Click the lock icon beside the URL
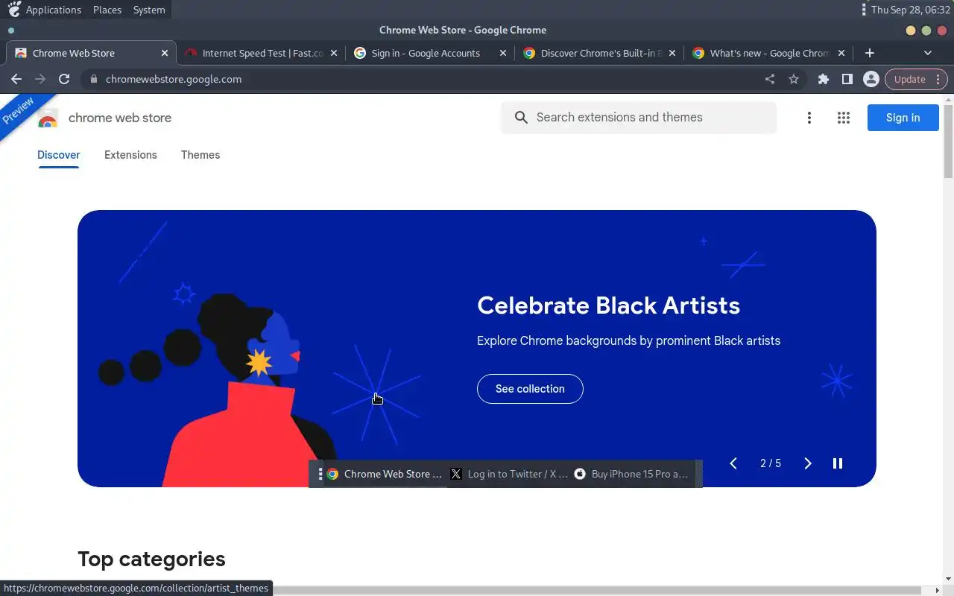The width and height of the screenshot is (954, 596). click(x=93, y=79)
